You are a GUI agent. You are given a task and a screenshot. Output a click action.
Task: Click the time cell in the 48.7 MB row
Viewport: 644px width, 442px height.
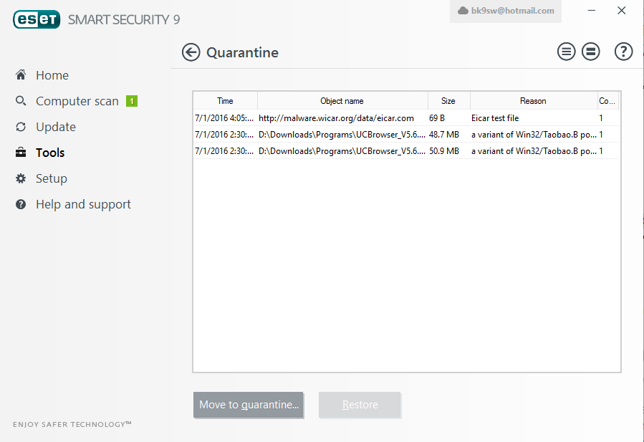pyautogui.click(x=224, y=135)
